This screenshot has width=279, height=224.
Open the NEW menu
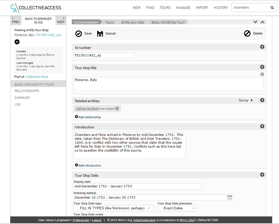tap(137, 8)
